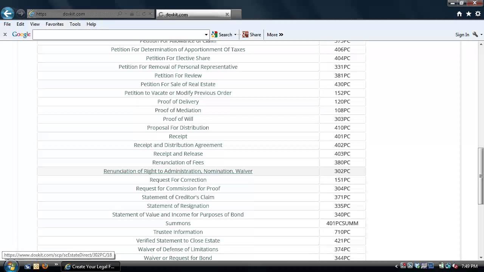Open the View menu
The height and width of the screenshot is (272, 484).
35,24
